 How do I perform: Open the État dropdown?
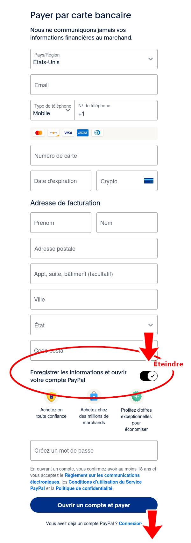coord(94,325)
